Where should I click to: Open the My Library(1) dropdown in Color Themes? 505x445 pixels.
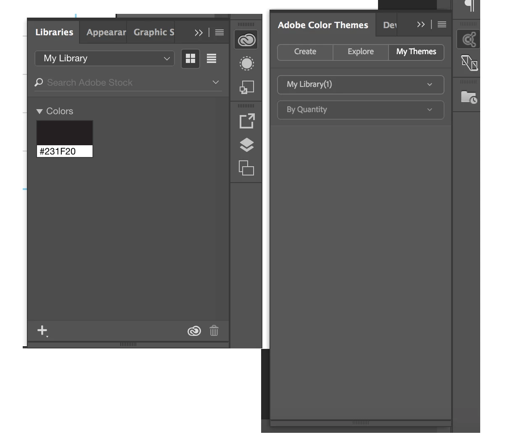tap(361, 84)
